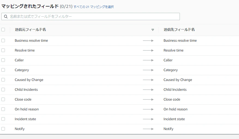239x139 pixels.
Task: Click destination field Child Incidents
Action: 175,89
